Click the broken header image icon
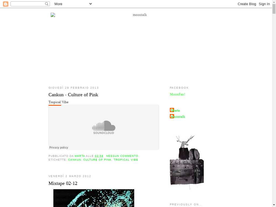Viewport: 276px width, 207px height. [x=53, y=15]
